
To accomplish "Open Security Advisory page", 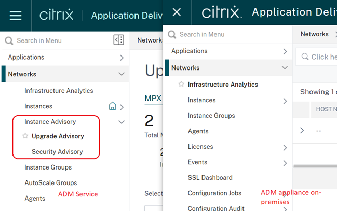I will [x=57, y=152].
